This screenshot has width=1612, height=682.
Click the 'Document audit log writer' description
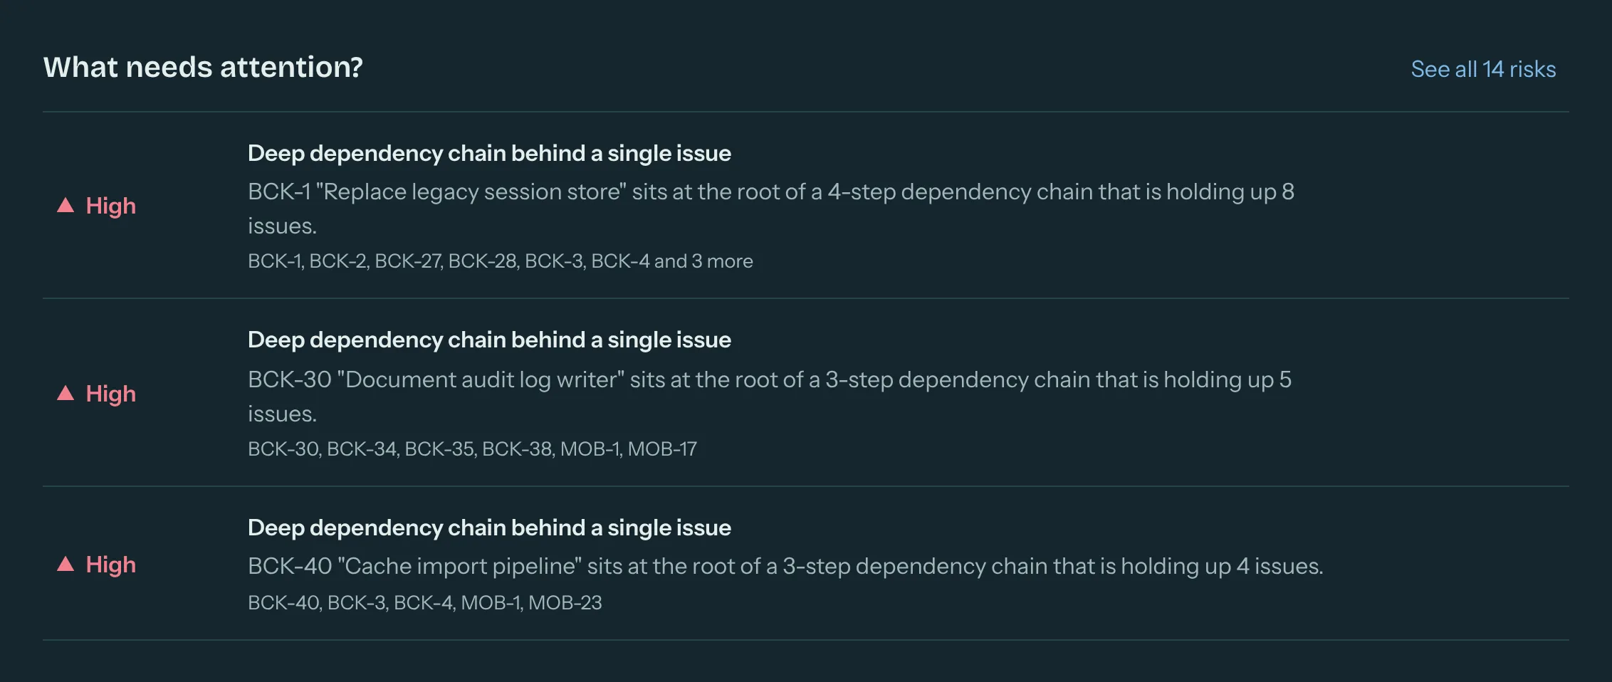770,397
